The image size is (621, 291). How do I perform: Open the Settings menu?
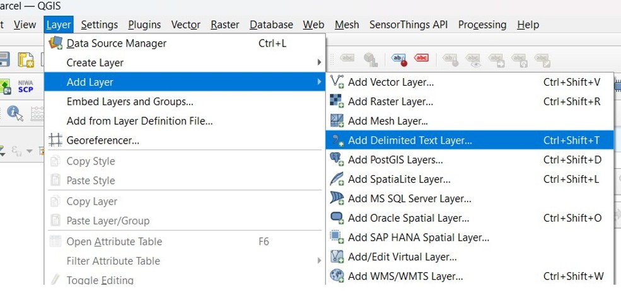pos(100,25)
